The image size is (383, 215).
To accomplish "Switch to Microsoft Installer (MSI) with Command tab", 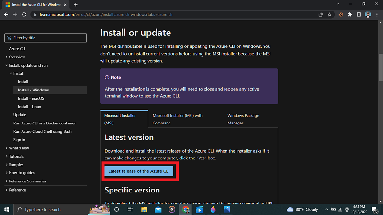I will [177, 119].
